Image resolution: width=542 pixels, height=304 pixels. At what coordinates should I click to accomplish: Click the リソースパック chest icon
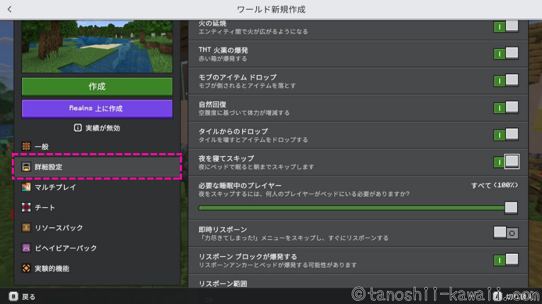click(x=26, y=228)
